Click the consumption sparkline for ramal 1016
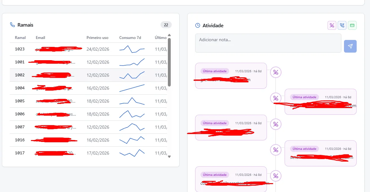 132,140
